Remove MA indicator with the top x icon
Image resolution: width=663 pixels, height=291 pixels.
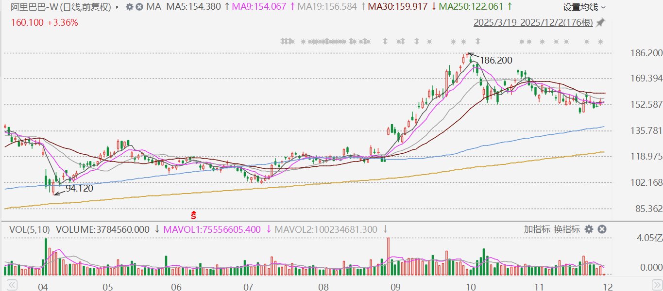(139, 7)
